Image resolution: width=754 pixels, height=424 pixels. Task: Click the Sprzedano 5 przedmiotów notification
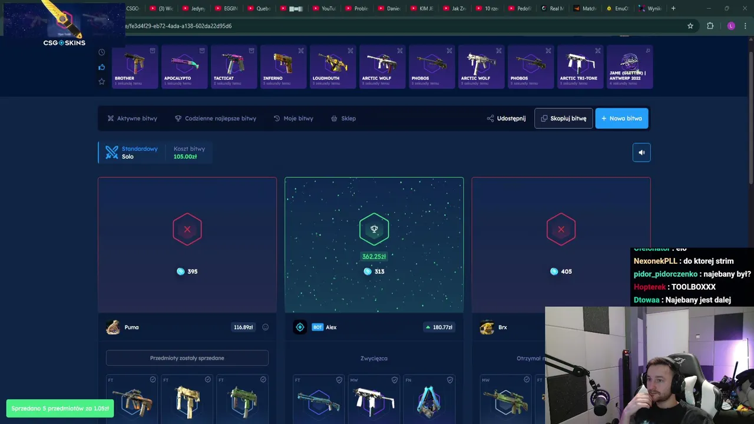tap(60, 408)
